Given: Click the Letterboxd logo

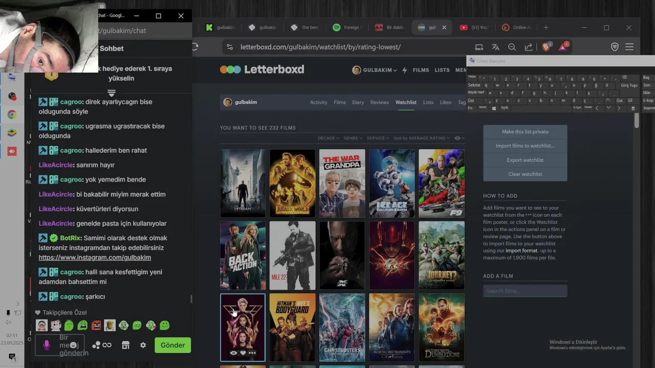Looking at the screenshot, I should tap(262, 70).
